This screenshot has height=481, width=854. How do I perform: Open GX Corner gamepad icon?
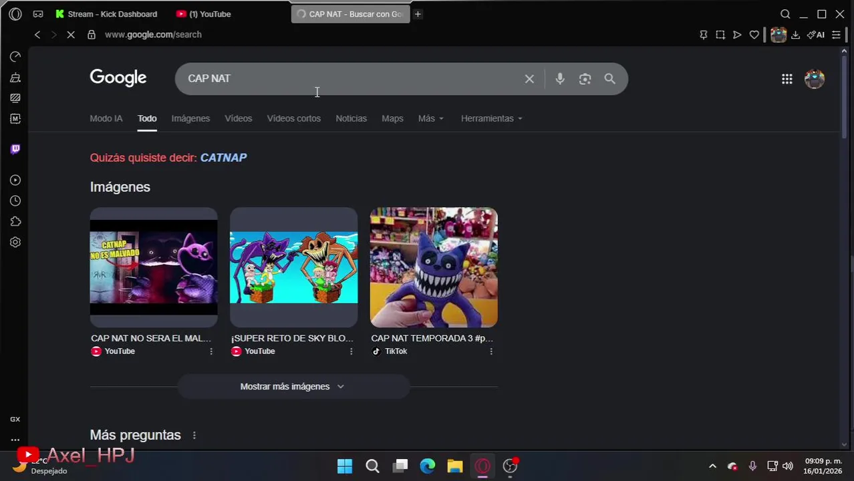point(38,14)
